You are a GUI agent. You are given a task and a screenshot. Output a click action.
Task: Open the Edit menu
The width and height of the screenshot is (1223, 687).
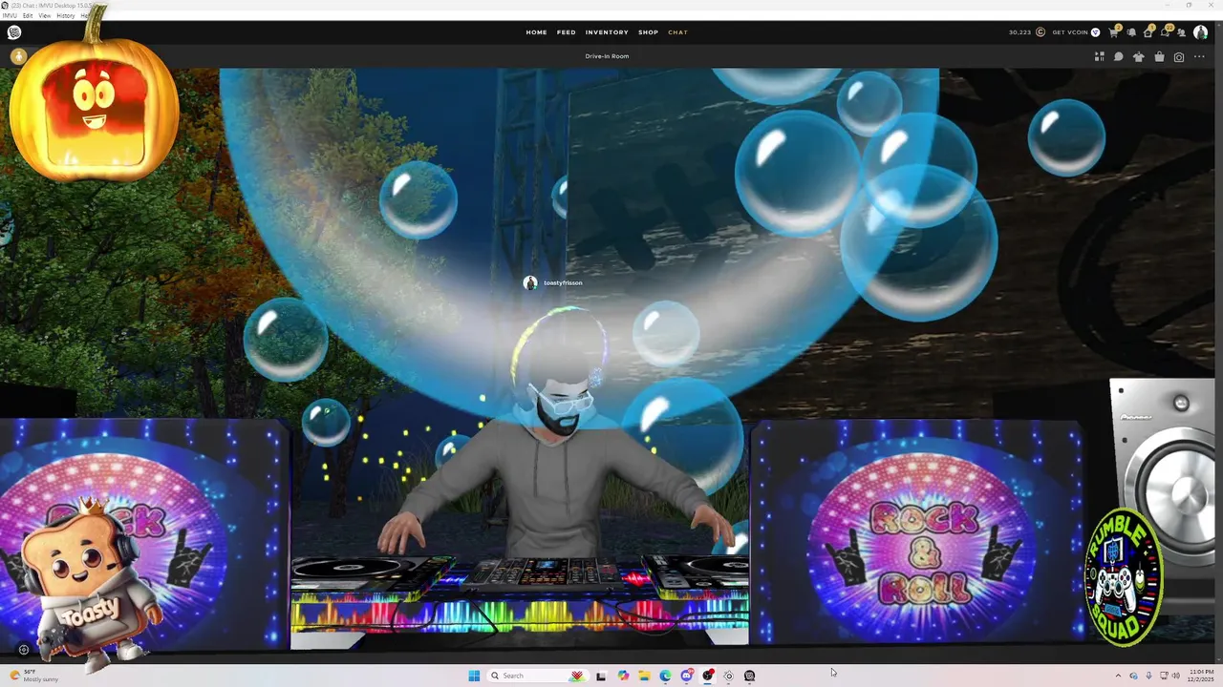[28, 15]
